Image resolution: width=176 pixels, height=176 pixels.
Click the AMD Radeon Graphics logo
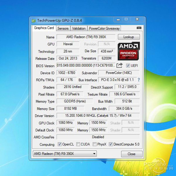[x=129, y=51]
